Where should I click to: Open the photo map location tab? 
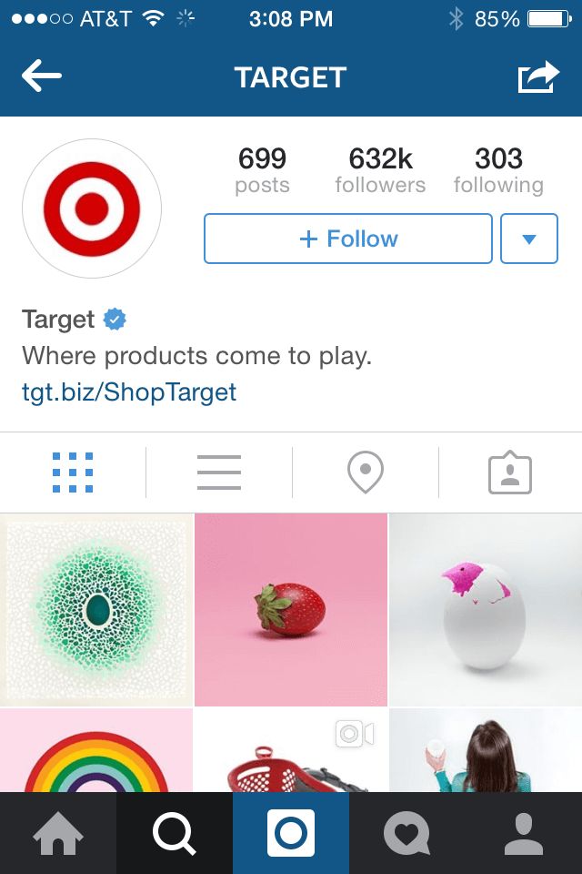pos(366,473)
